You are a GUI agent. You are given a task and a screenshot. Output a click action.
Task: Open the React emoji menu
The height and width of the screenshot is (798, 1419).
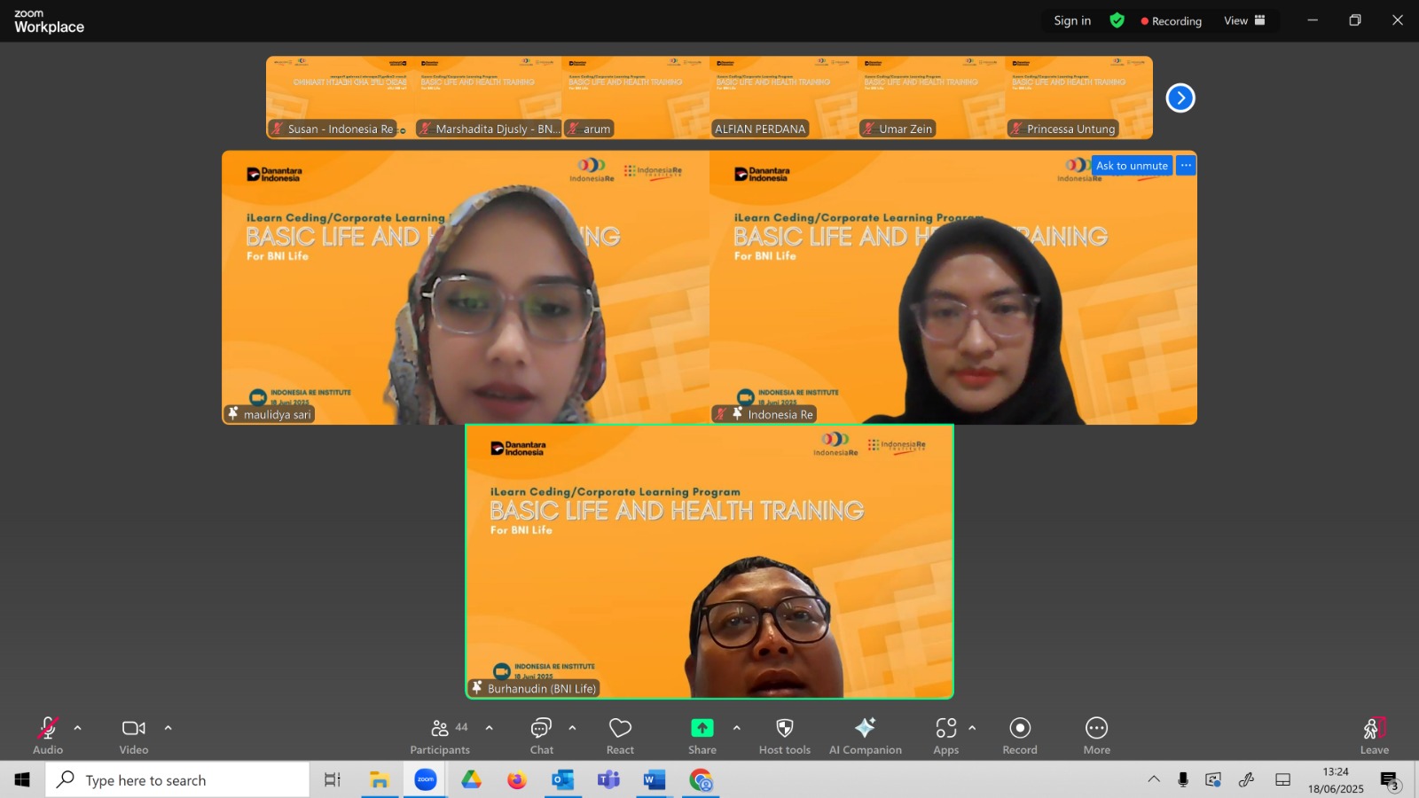click(620, 736)
